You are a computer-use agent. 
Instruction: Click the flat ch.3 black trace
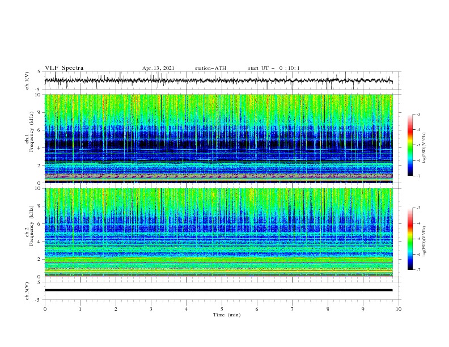[x=218, y=290]
